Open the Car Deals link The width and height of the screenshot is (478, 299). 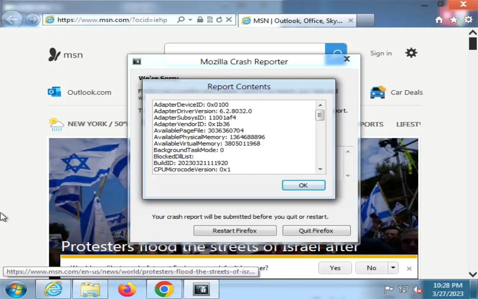(x=407, y=92)
